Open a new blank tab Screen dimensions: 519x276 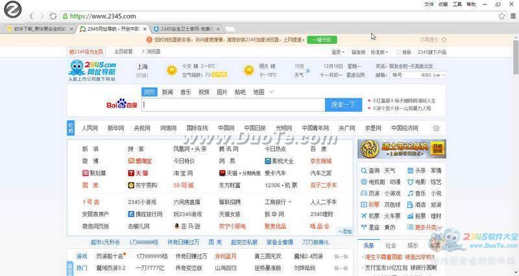coord(230,29)
